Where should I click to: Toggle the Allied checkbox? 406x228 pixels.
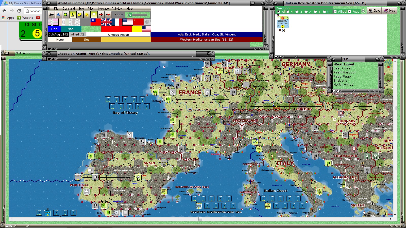pyautogui.click(x=335, y=11)
